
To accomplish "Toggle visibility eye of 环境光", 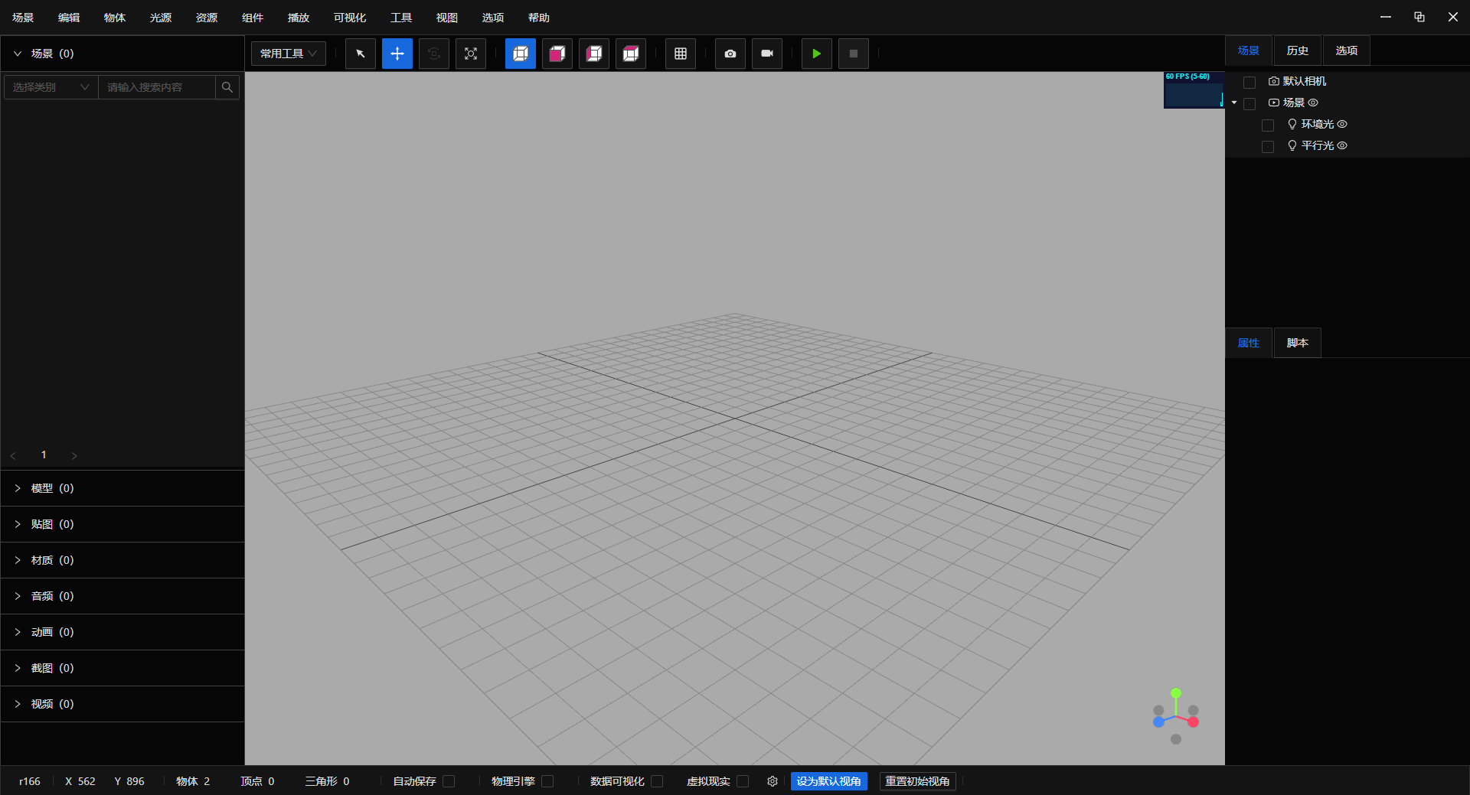I will coord(1342,124).
